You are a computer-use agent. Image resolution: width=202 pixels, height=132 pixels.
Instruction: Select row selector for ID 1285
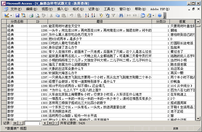click(x=4, y=26)
